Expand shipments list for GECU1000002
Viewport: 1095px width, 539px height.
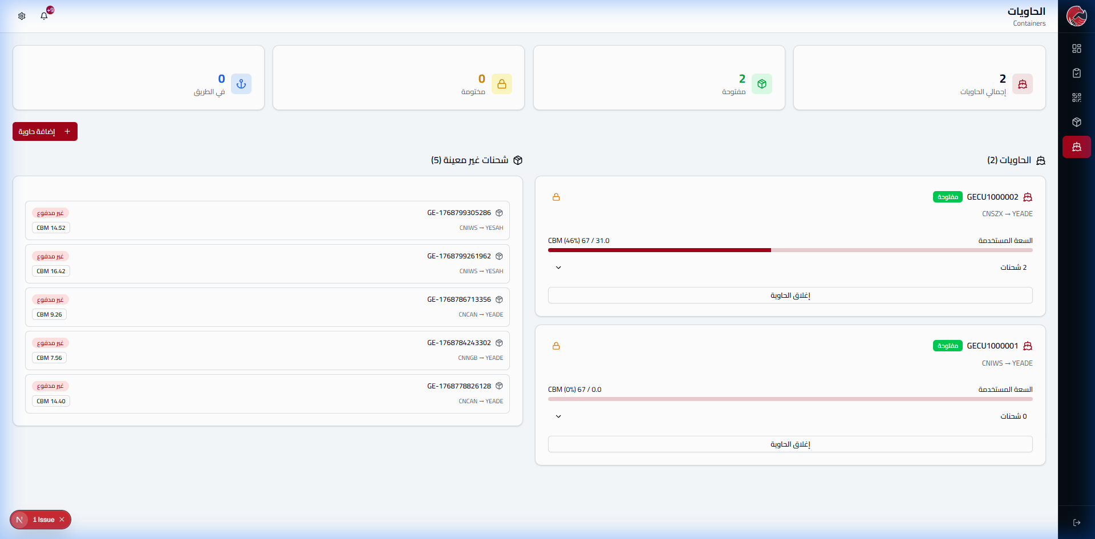pos(558,268)
